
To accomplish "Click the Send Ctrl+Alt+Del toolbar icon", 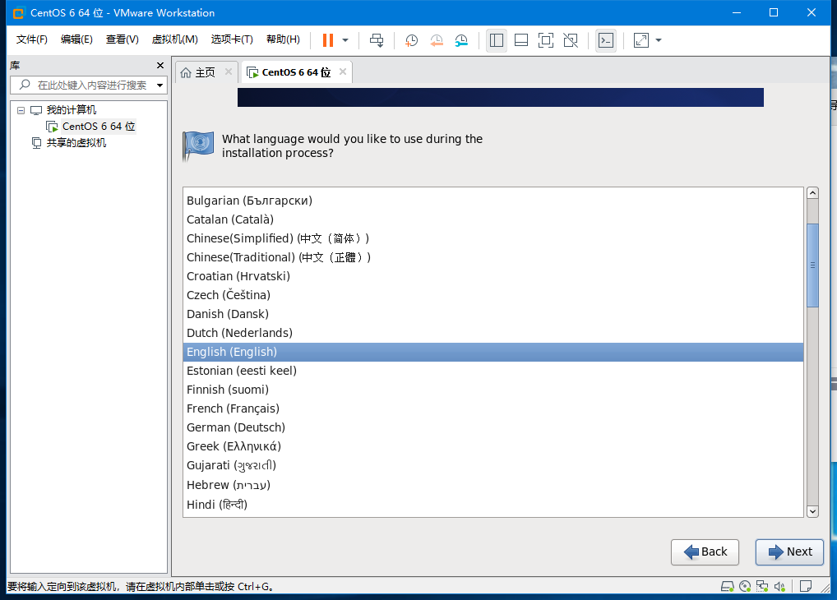I will pyautogui.click(x=377, y=40).
